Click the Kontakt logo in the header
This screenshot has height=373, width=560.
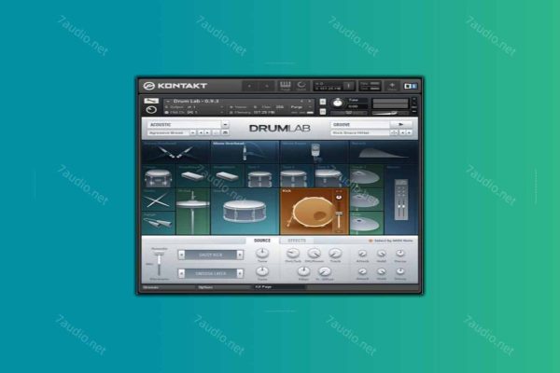[175, 86]
